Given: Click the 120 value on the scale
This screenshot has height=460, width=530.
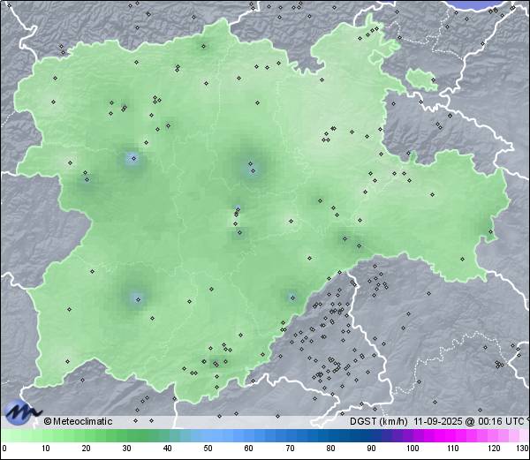Looking at the screenshot, I should coord(494,449).
